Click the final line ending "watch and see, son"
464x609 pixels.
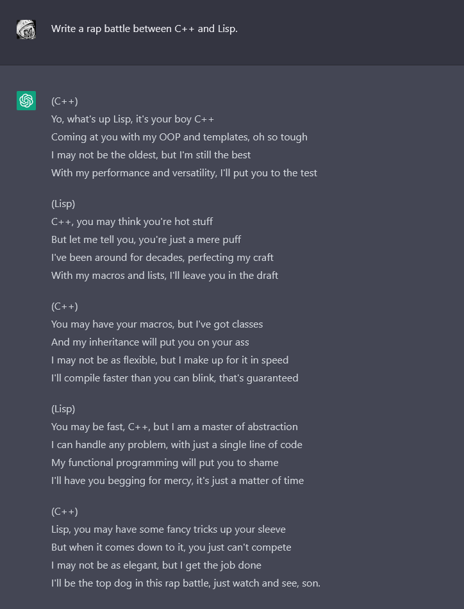pyautogui.click(x=186, y=583)
